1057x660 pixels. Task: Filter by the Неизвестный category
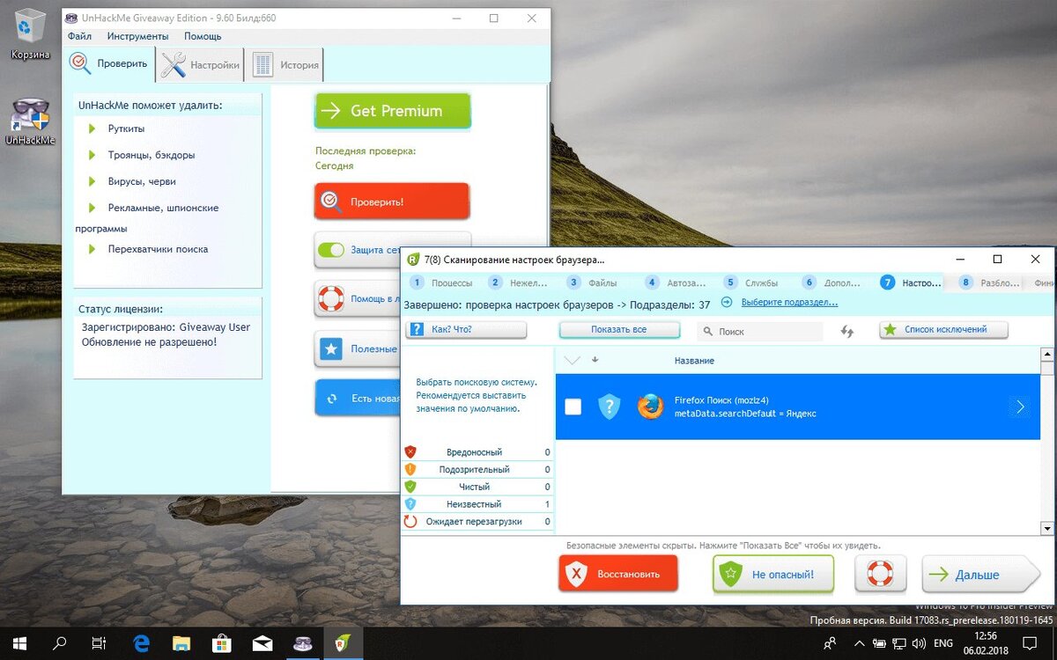tap(478, 504)
